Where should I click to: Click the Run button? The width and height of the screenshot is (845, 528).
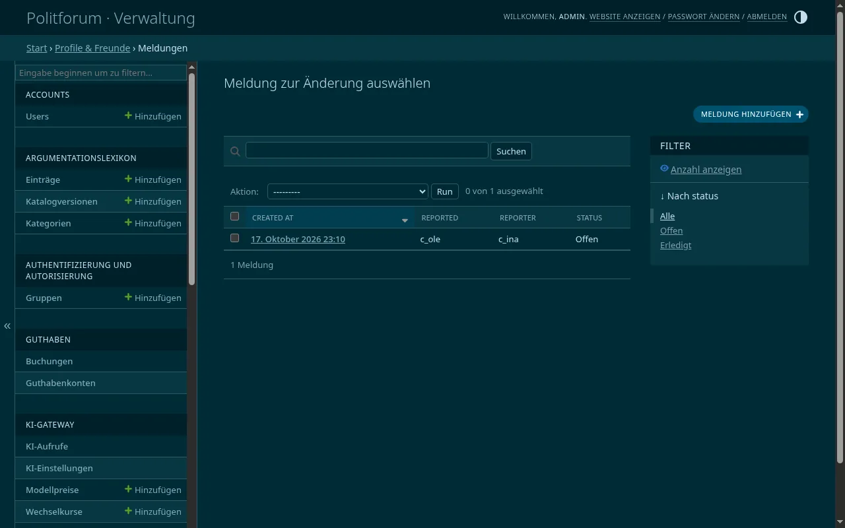(x=445, y=191)
